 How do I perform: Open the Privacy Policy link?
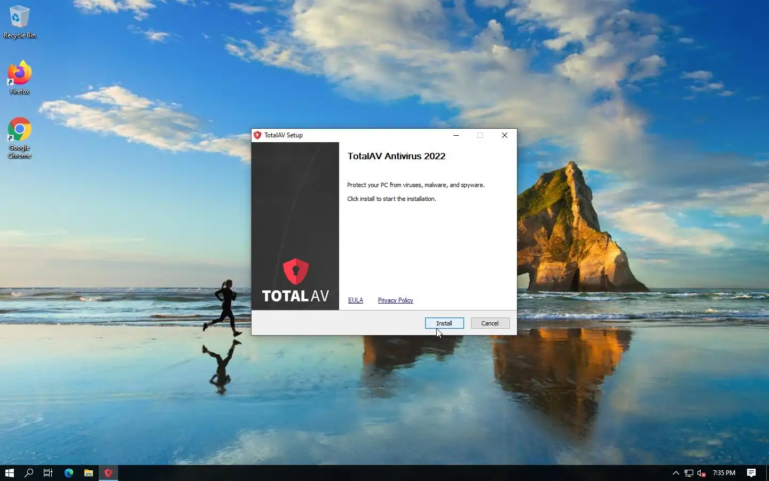396,300
